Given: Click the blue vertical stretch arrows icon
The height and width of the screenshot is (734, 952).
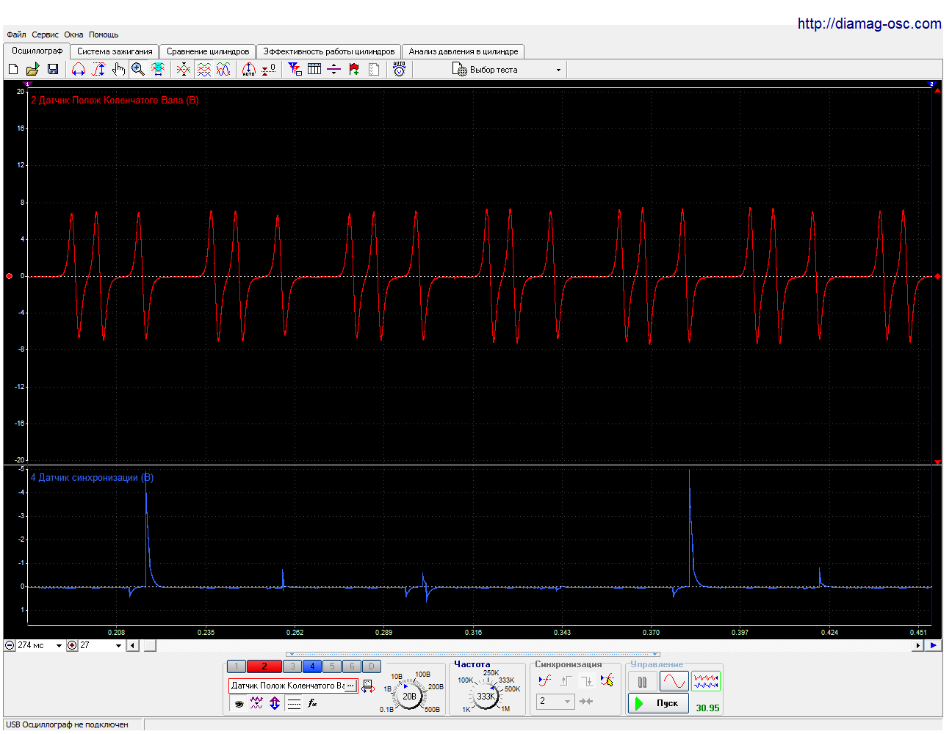Looking at the screenshot, I should coord(275,703).
